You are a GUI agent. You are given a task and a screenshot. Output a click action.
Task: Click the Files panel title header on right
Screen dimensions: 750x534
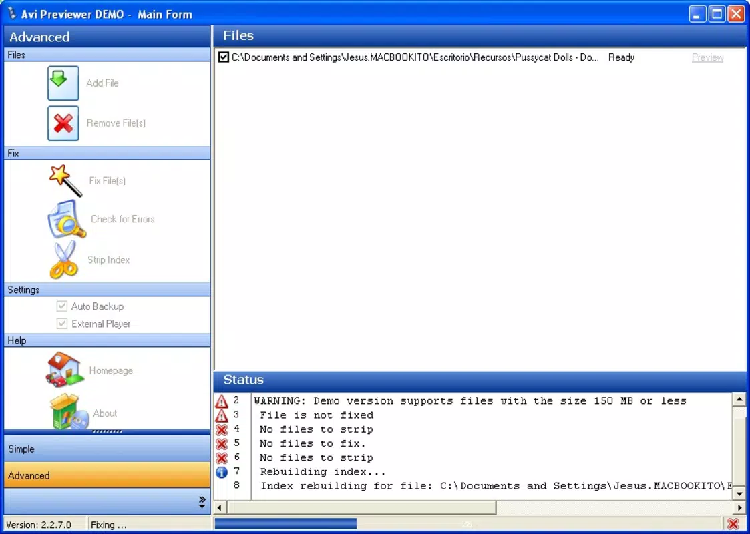480,36
